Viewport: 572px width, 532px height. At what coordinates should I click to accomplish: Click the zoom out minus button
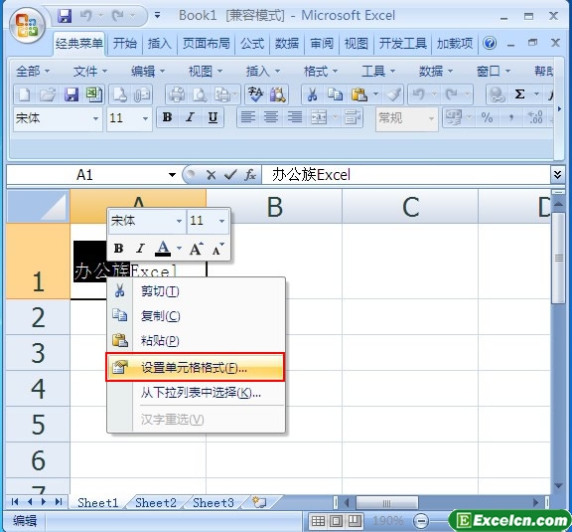(422, 520)
